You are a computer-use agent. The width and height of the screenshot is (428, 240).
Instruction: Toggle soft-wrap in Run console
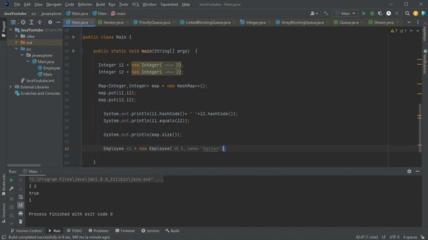[21, 197]
